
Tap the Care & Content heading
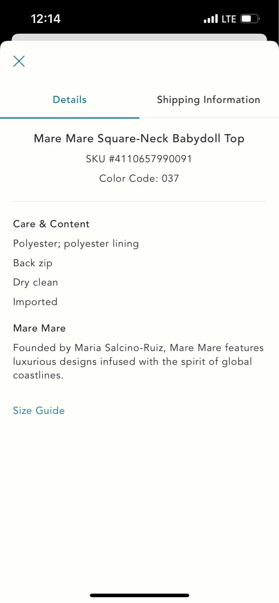click(x=51, y=224)
